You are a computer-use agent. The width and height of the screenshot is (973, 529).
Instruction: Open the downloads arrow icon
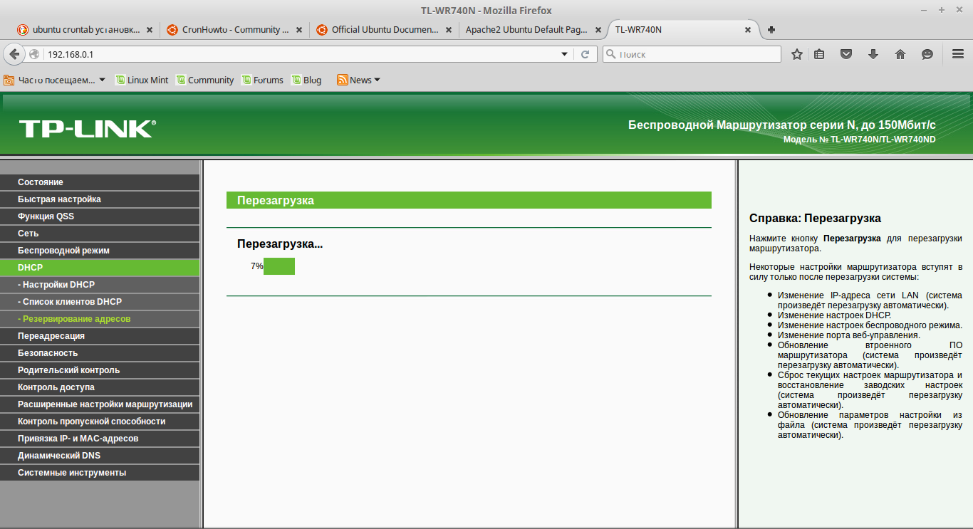point(873,54)
